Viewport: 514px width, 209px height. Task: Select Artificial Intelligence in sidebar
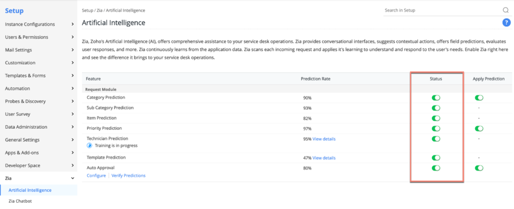click(30, 190)
